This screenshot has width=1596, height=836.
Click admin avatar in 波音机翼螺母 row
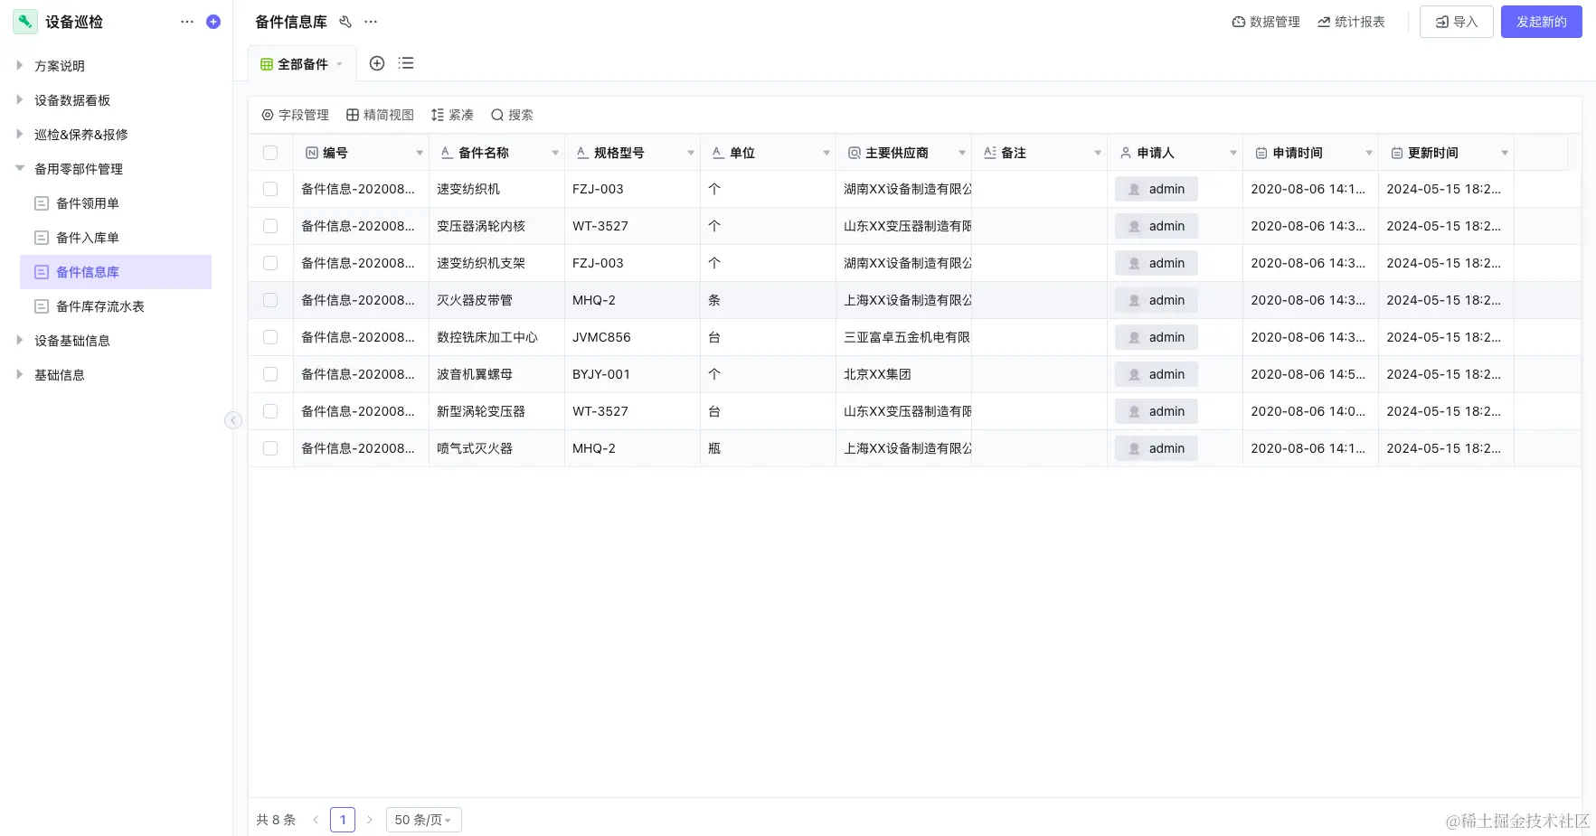click(x=1134, y=374)
